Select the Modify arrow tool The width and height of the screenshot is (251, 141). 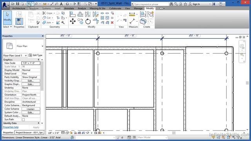click(7, 18)
